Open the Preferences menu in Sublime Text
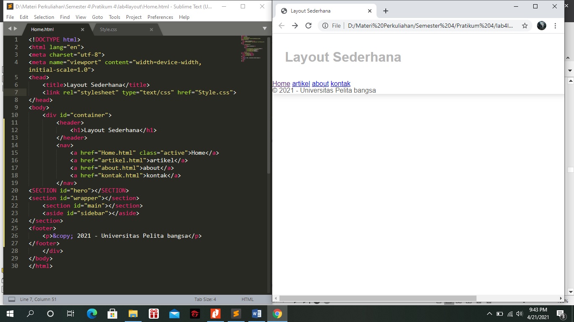 pyautogui.click(x=160, y=17)
